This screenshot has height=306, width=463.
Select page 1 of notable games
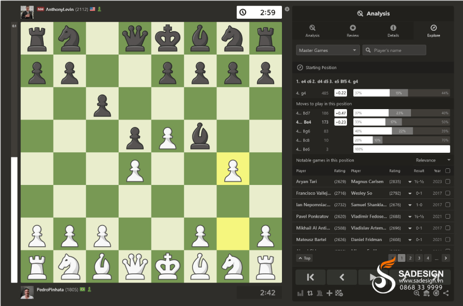(x=401, y=258)
